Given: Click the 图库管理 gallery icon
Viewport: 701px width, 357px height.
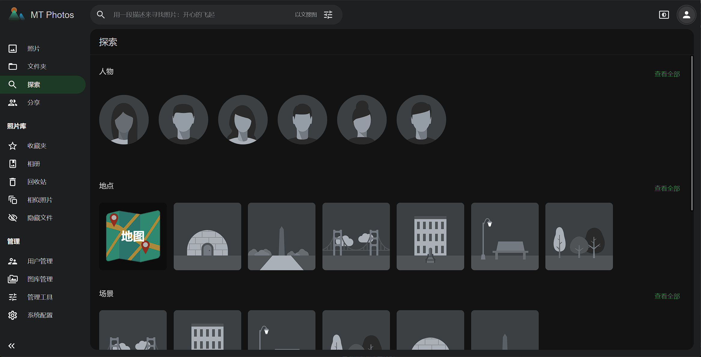Looking at the screenshot, I should [13, 279].
